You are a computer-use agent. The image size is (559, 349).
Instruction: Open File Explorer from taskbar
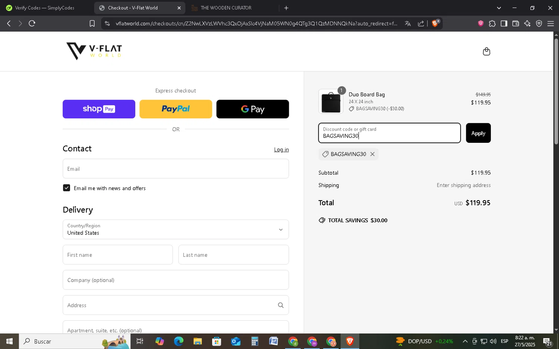coord(198,341)
